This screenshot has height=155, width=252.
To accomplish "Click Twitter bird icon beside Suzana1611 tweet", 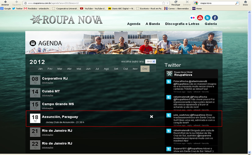I will click(x=169, y=149).
